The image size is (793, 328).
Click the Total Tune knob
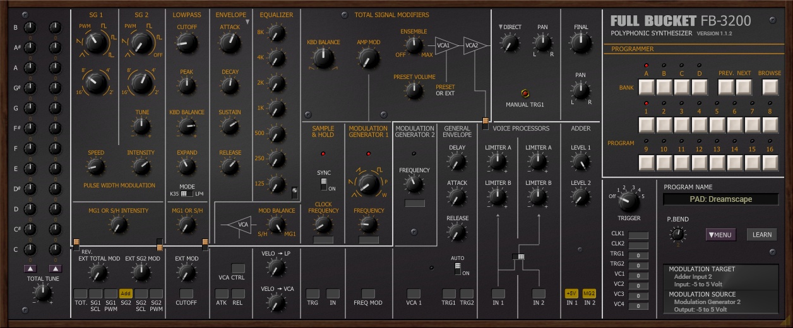click(x=42, y=292)
